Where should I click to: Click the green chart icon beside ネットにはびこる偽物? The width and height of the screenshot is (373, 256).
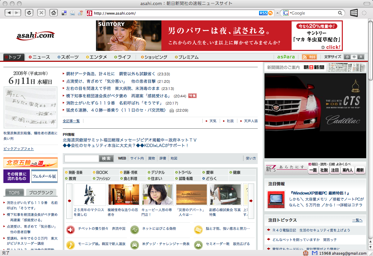tap(135, 230)
